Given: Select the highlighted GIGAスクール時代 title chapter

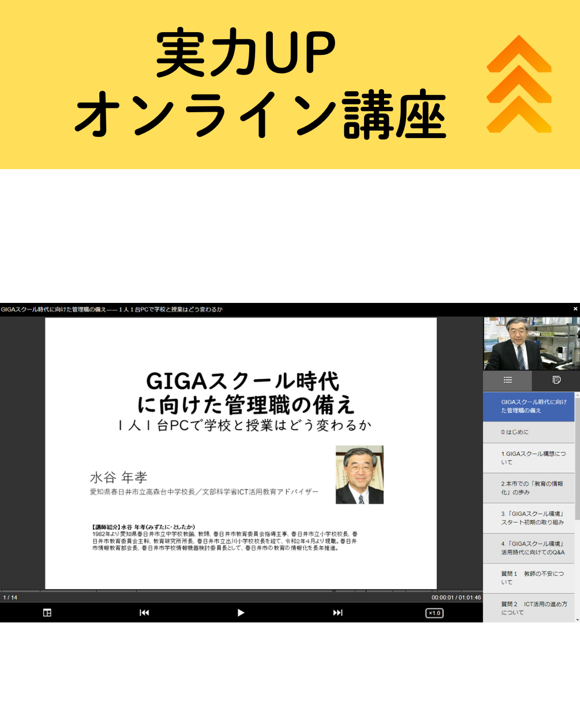Looking at the screenshot, I should coord(528,407).
